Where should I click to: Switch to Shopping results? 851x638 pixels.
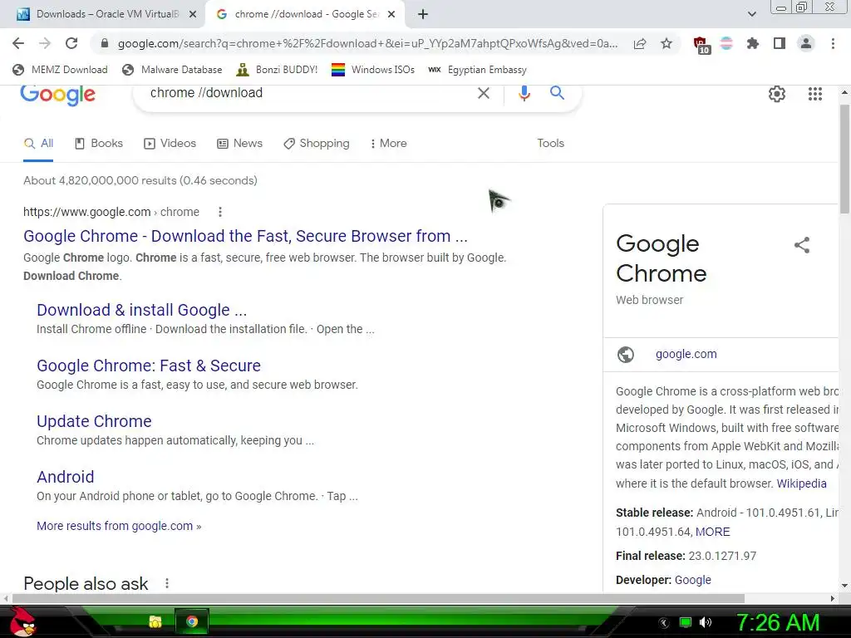point(317,143)
